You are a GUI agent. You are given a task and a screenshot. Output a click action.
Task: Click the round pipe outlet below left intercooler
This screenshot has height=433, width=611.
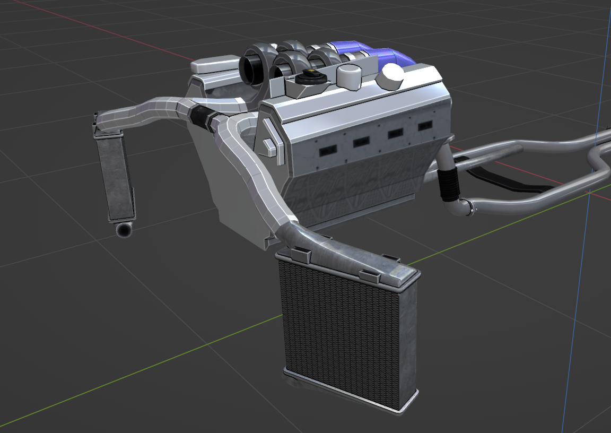124,230
